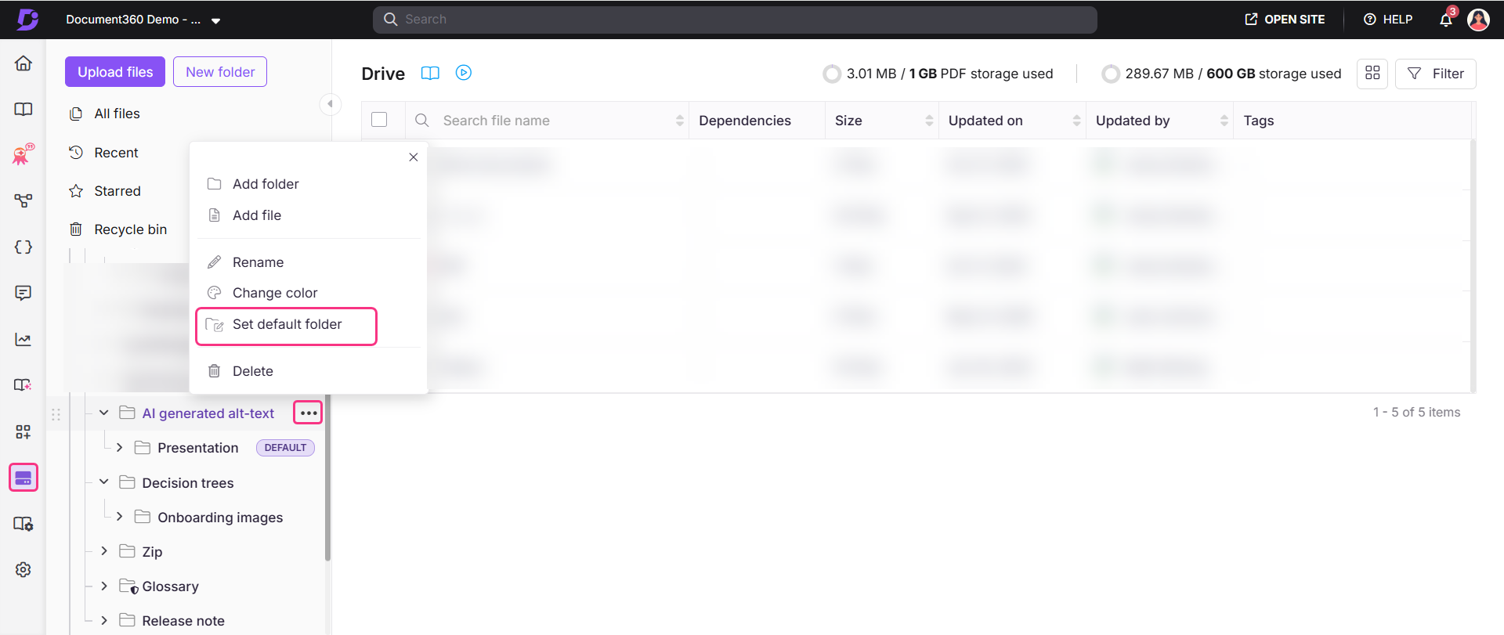This screenshot has width=1504, height=635.
Task: Open notifications bell icon
Action: pos(1446,20)
